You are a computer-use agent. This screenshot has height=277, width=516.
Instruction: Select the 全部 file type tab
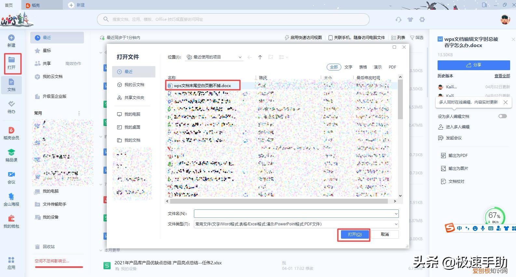pos(334,67)
